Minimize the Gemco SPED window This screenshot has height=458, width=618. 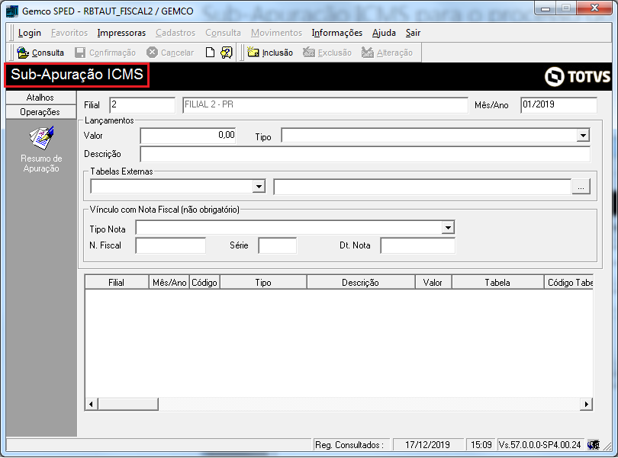click(546, 8)
